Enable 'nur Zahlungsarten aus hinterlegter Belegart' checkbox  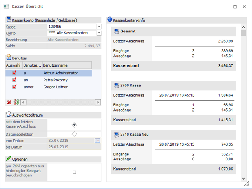tap(74, 172)
